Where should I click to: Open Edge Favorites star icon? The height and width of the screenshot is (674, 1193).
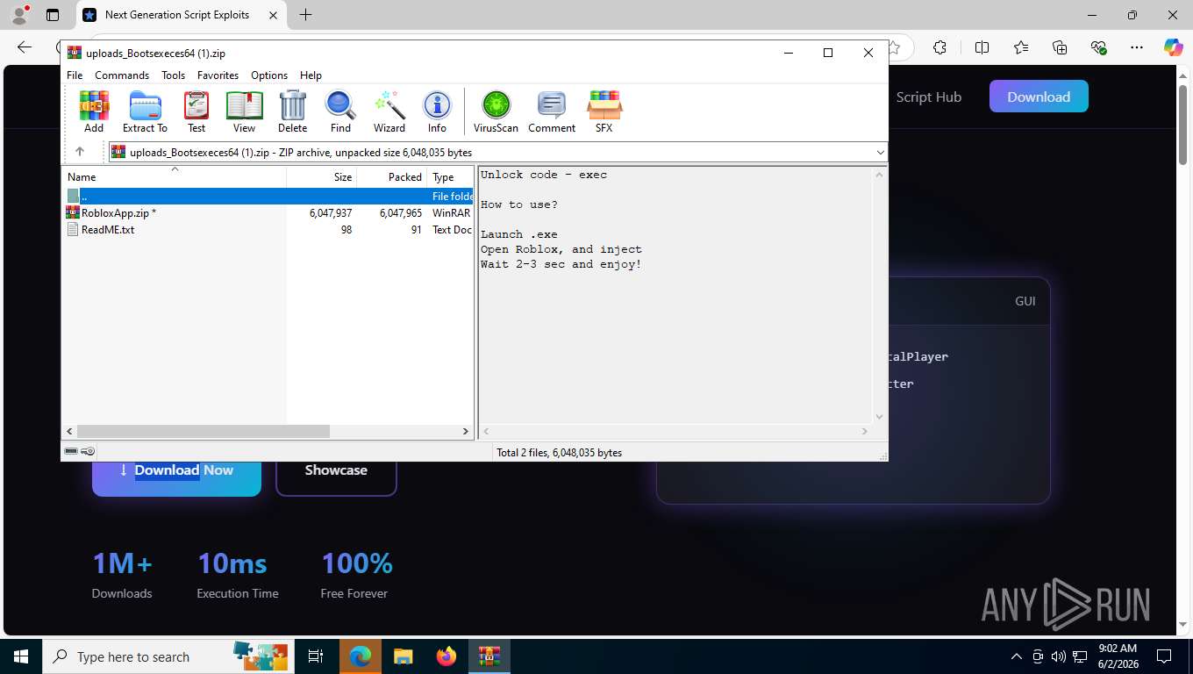[1021, 47]
